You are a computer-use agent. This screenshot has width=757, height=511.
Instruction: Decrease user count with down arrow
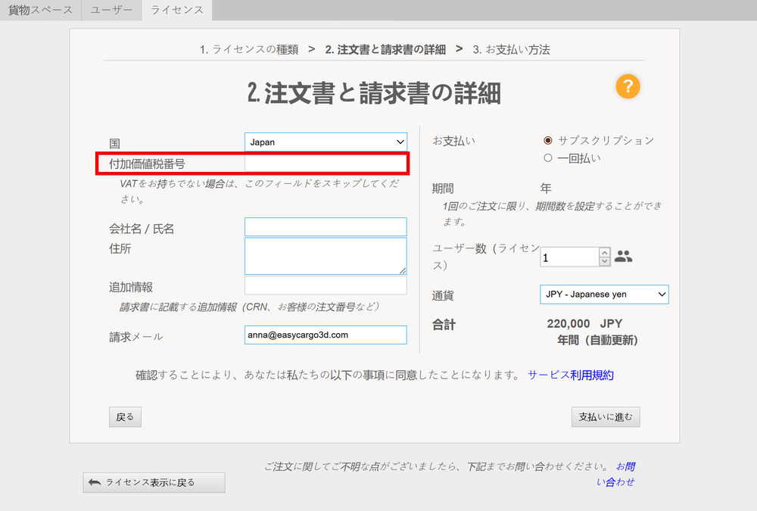click(604, 261)
